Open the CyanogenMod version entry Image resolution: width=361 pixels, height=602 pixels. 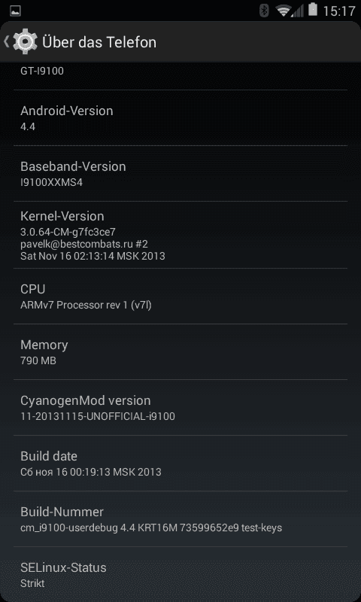coord(180,407)
